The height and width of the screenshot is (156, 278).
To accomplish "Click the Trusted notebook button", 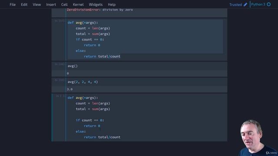I will [x=235, y=5].
